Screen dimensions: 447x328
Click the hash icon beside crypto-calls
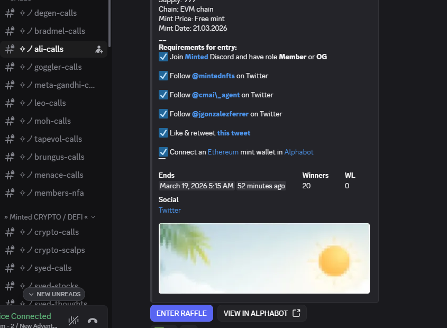(x=10, y=232)
